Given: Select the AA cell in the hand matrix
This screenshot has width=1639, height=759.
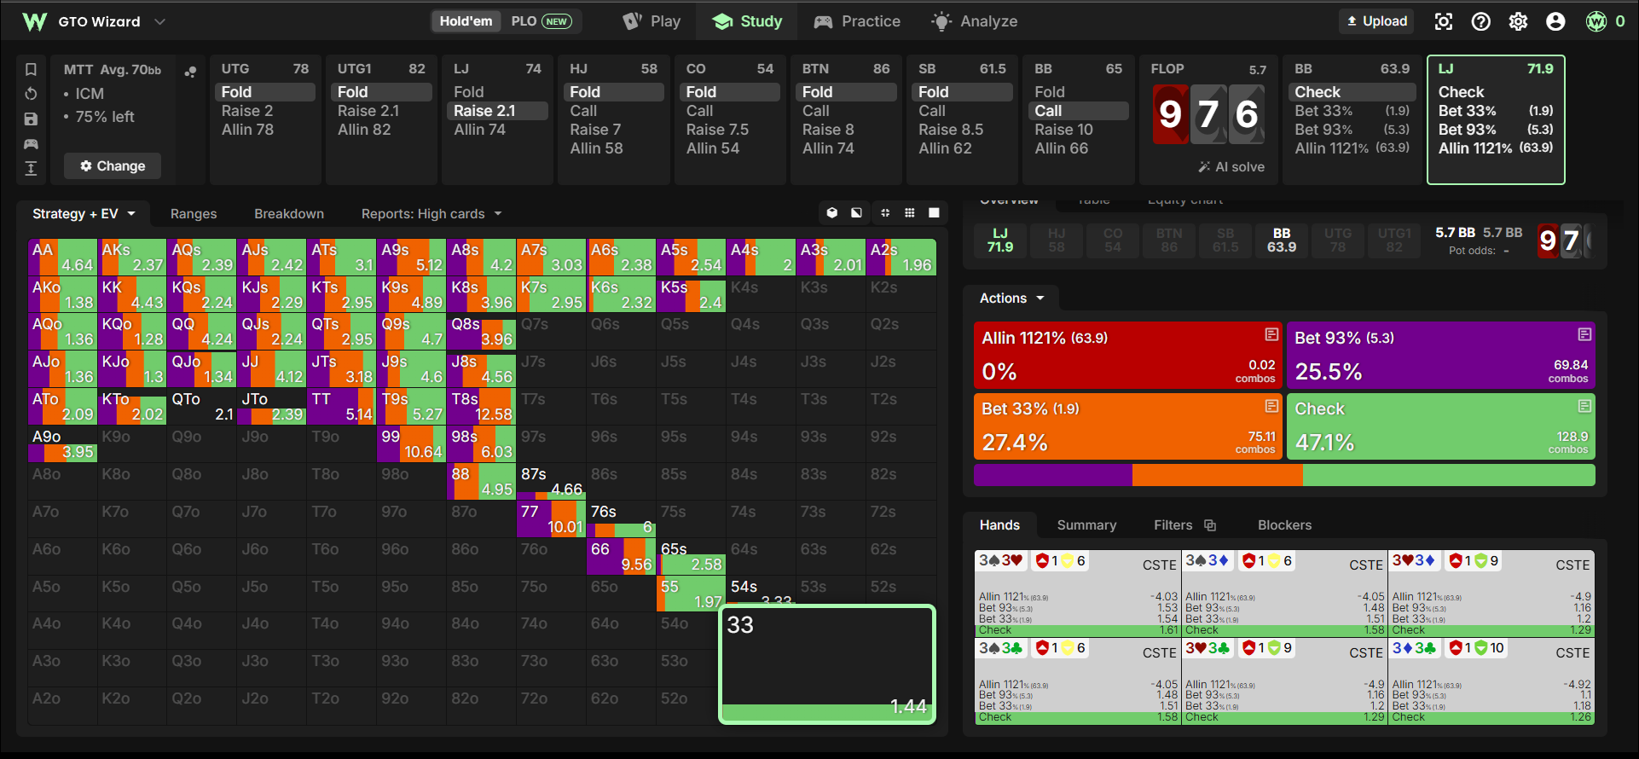Looking at the screenshot, I should click(62, 258).
